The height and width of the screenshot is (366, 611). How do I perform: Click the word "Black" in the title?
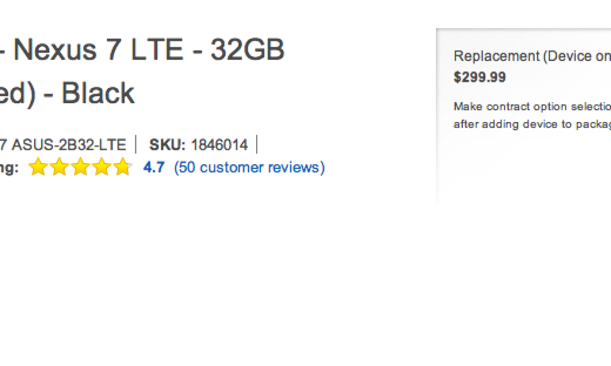[98, 94]
